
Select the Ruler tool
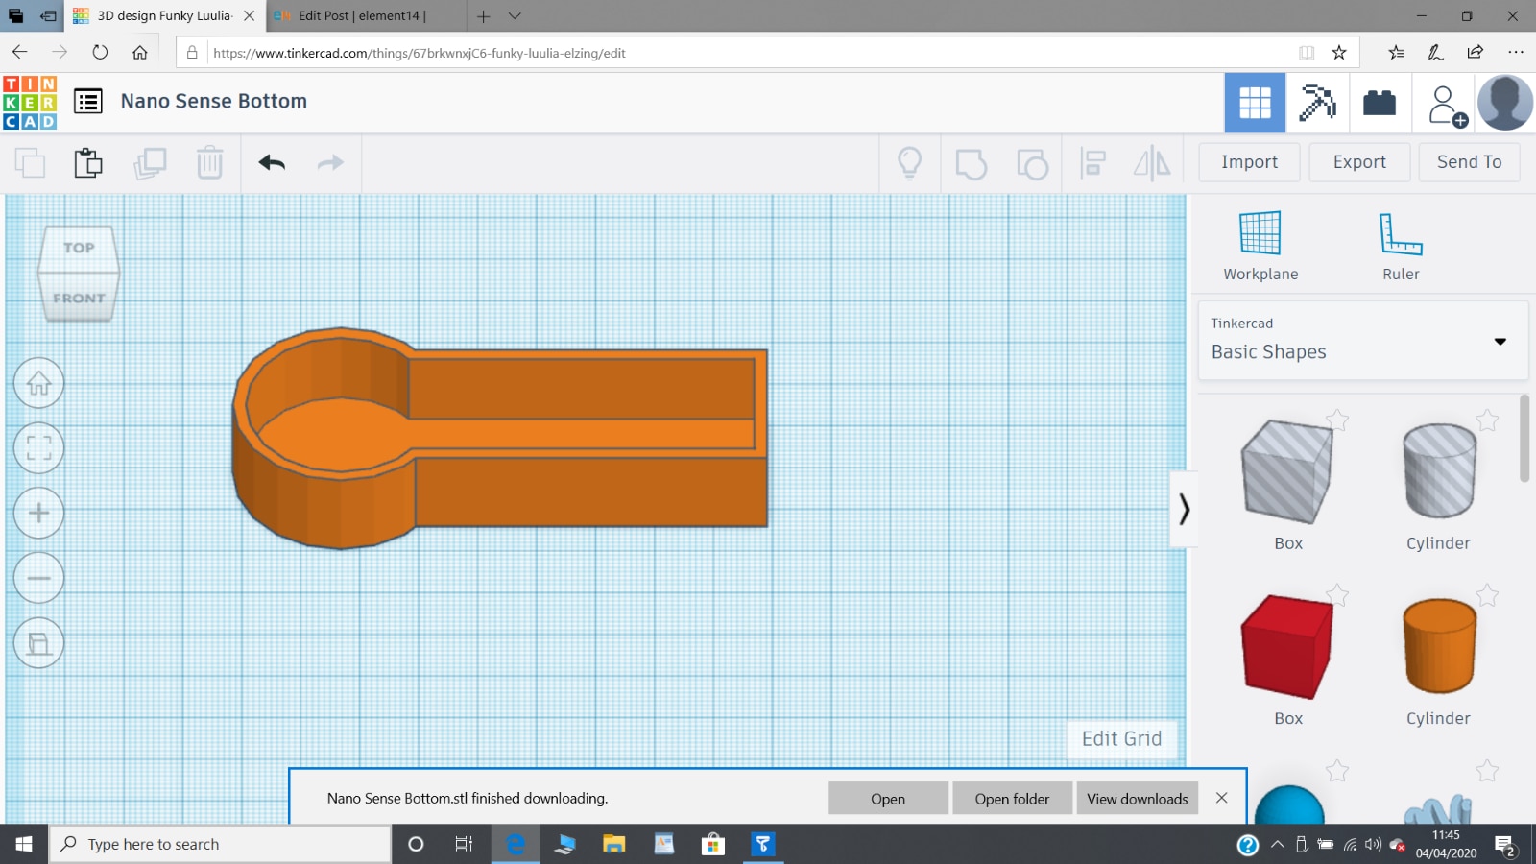pyautogui.click(x=1400, y=246)
